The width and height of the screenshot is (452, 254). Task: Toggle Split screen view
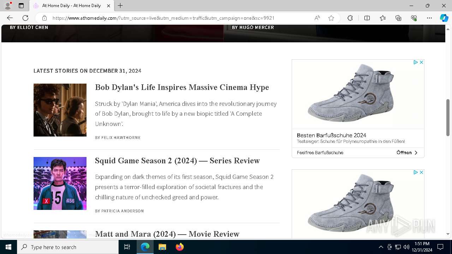pyautogui.click(x=367, y=18)
